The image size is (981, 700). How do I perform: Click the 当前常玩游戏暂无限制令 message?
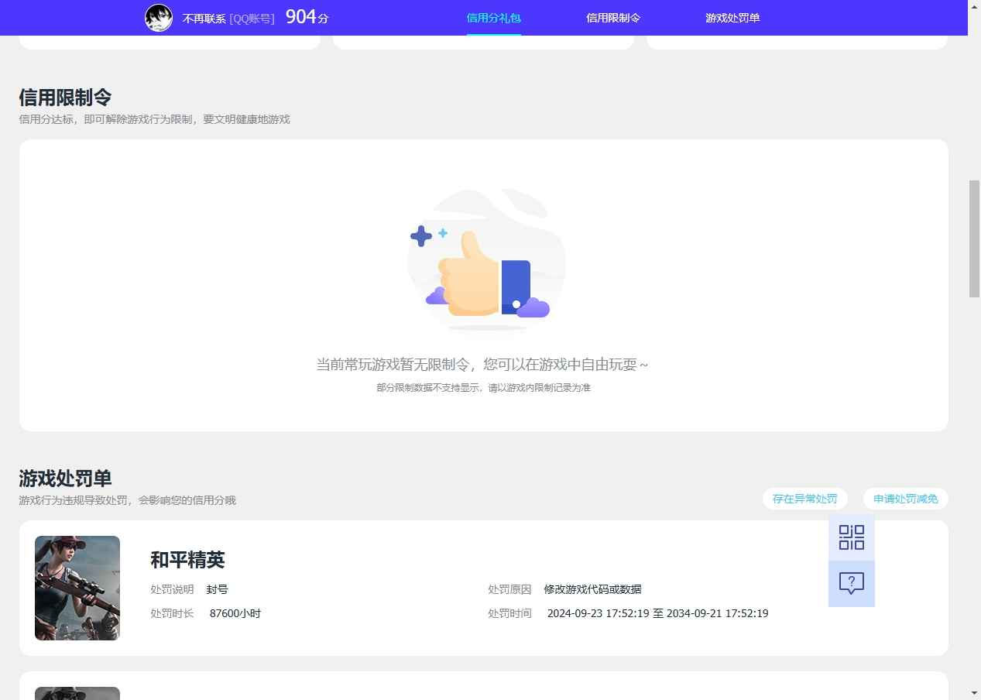pyautogui.click(x=482, y=364)
